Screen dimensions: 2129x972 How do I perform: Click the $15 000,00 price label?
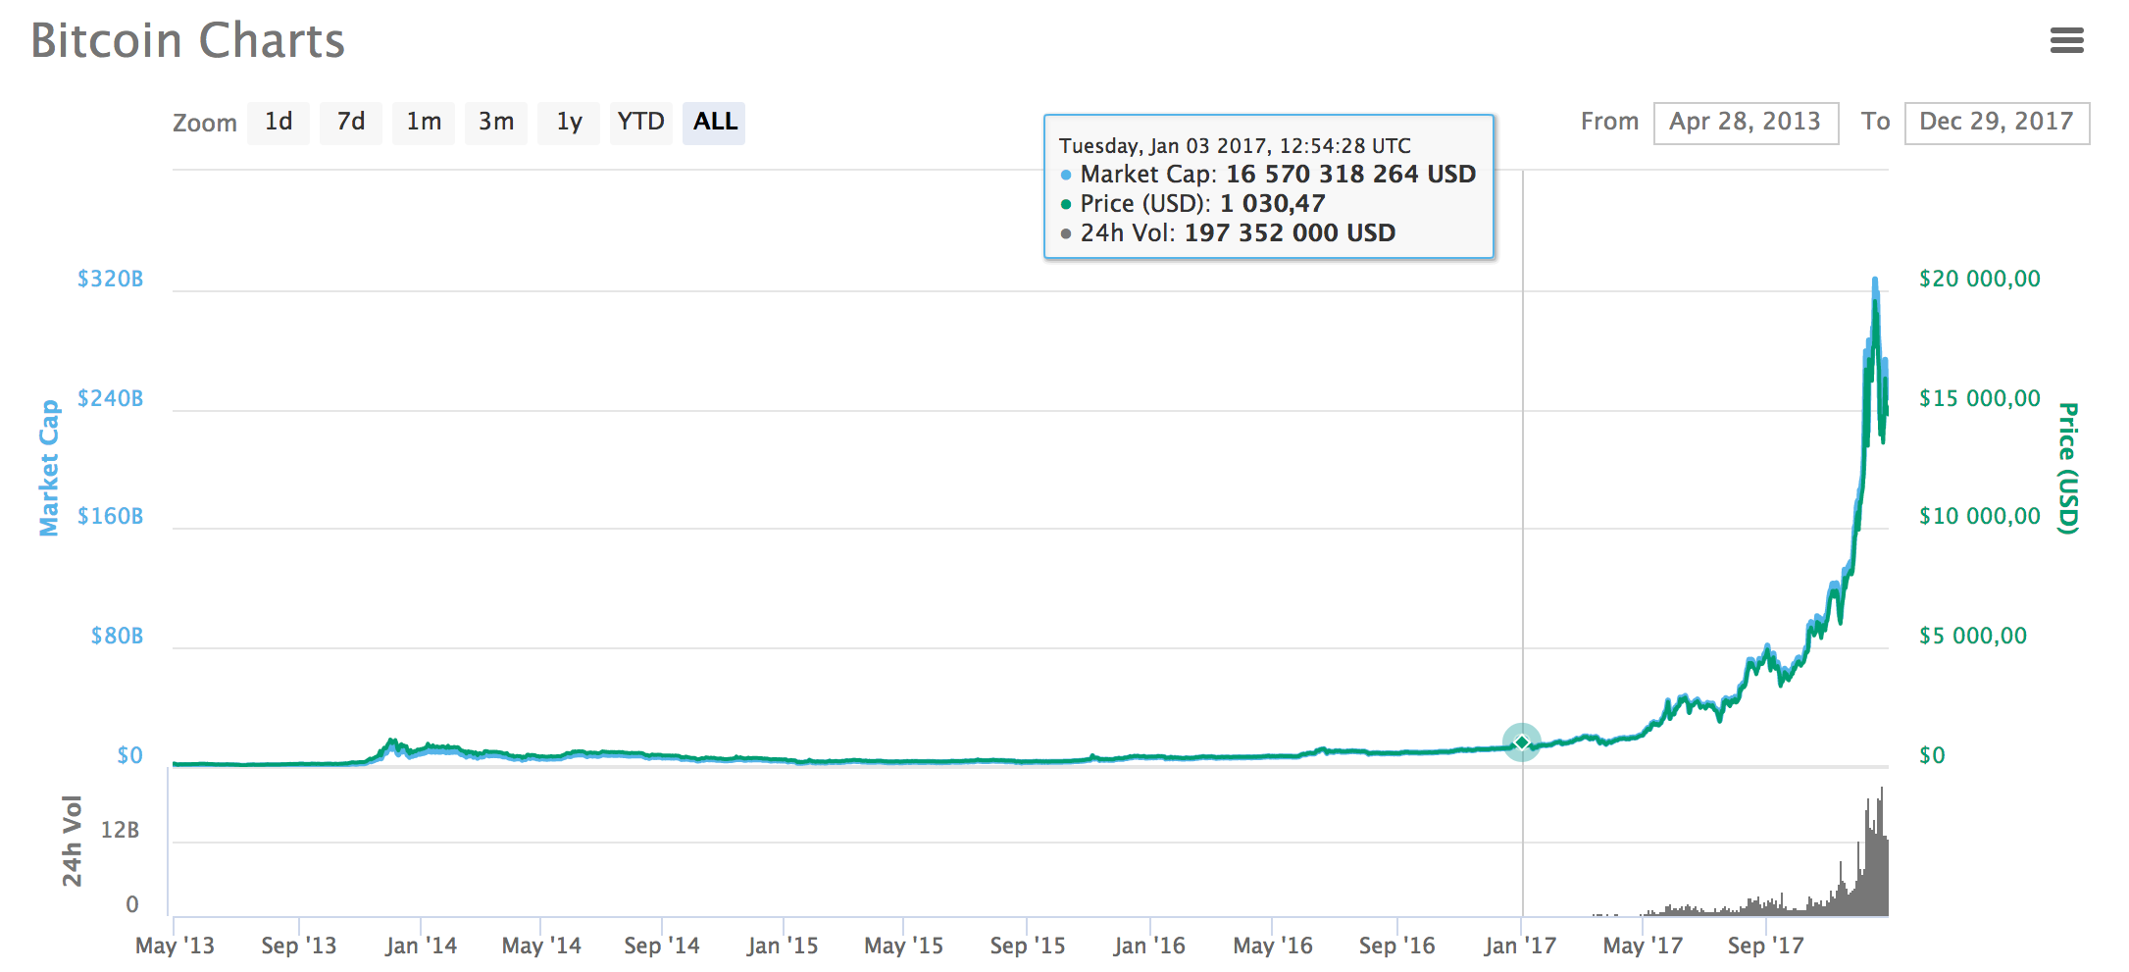(1979, 398)
